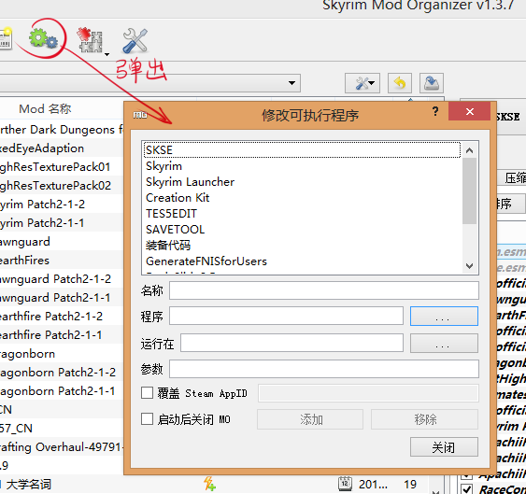This screenshot has width=526, height=494.
Task: Click the 名称 name input field
Action: 323,290
